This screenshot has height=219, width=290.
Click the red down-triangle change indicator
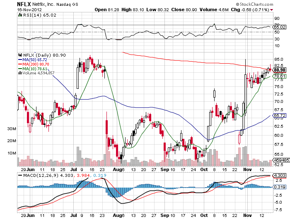tap(271, 10)
